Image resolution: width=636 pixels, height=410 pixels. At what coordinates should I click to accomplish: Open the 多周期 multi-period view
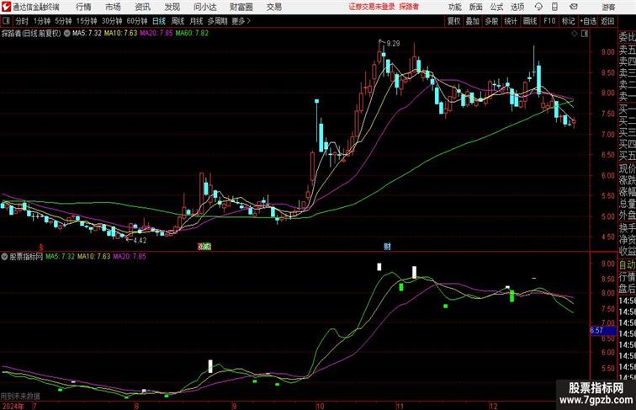(217, 21)
